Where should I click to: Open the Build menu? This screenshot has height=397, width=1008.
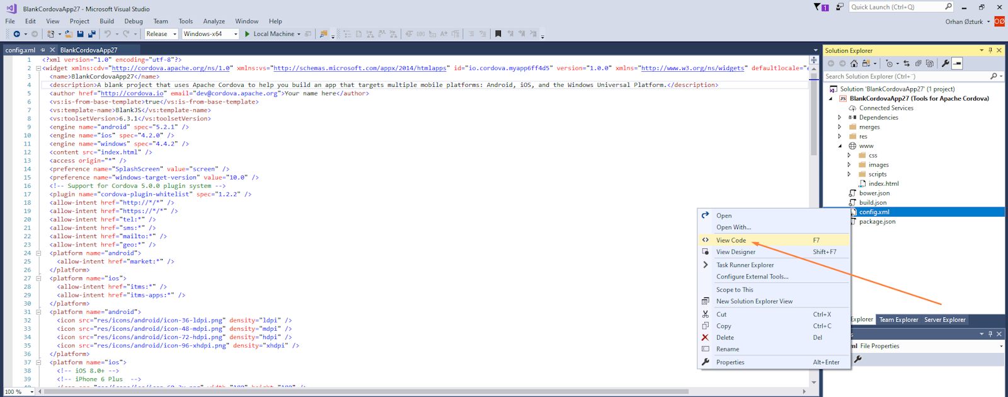pyautogui.click(x=106, y=21)
